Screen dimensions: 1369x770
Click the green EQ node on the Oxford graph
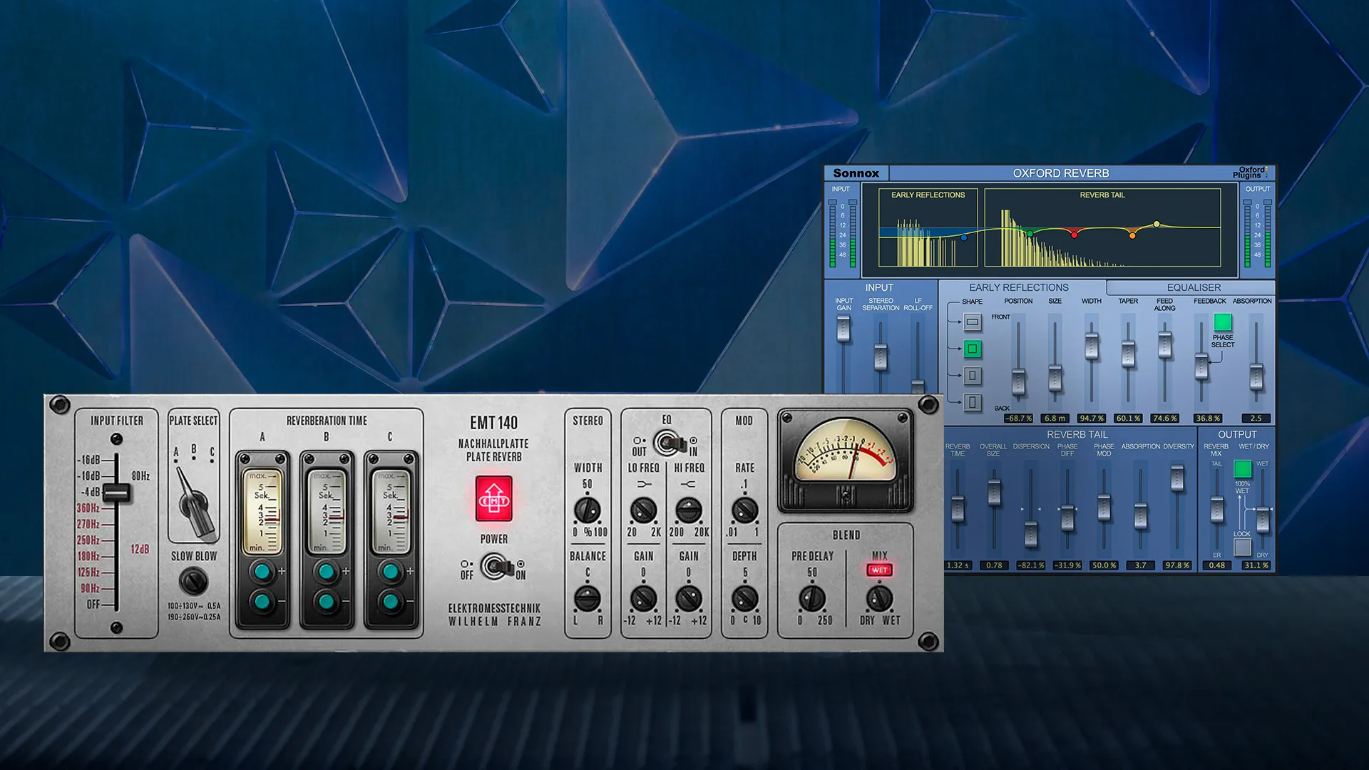tap(1030, 233)
